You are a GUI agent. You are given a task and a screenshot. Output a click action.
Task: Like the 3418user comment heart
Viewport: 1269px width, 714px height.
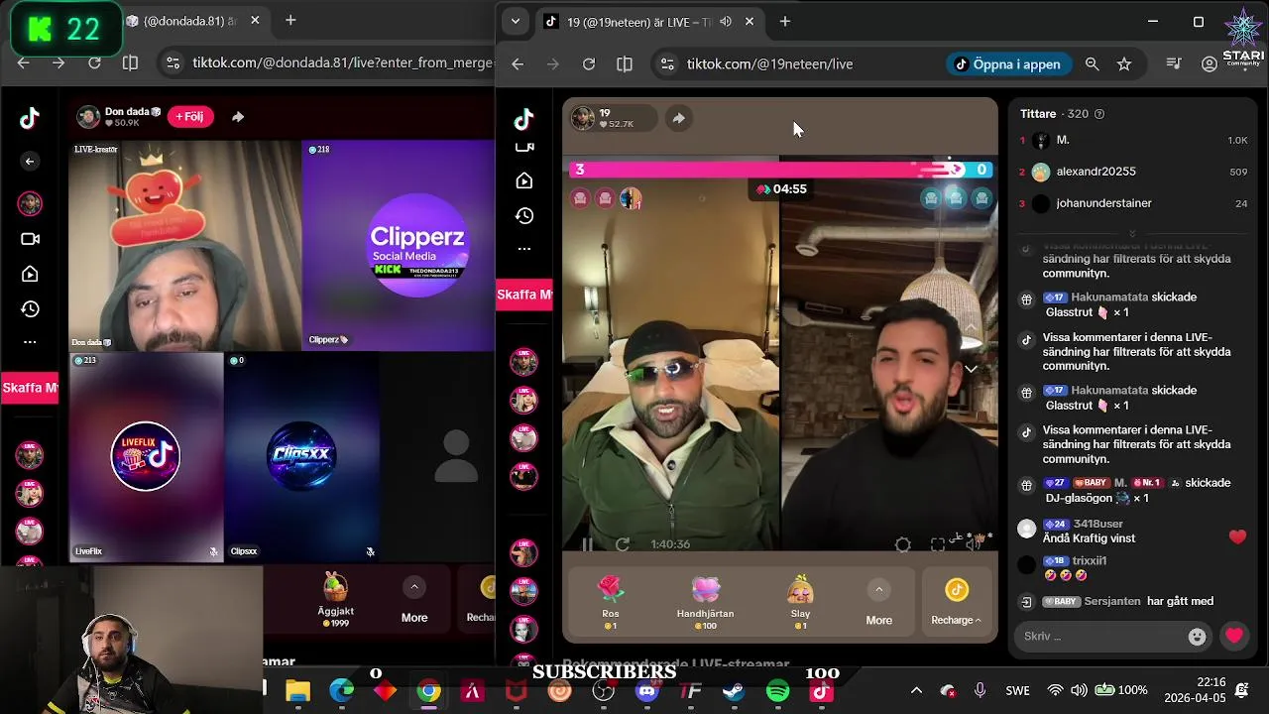[x=1237, y=536]
